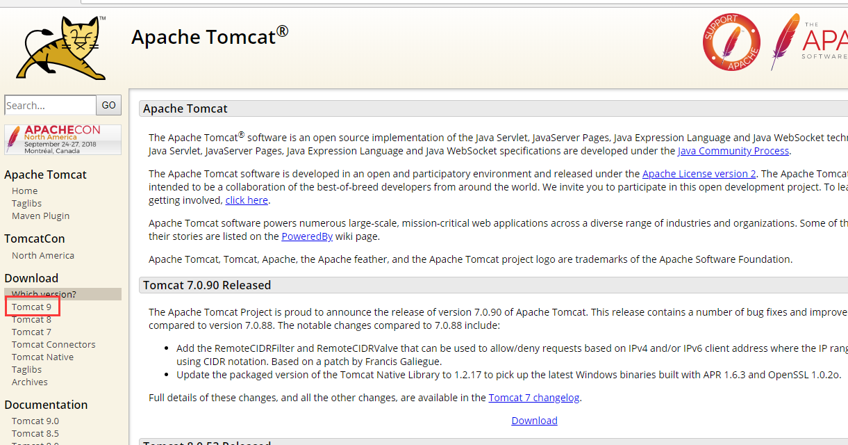
Task: Open the Tomcat 8 download link
Action: 31,319
